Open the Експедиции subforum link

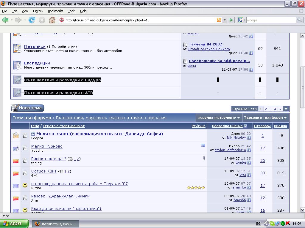tap(37, 63)
